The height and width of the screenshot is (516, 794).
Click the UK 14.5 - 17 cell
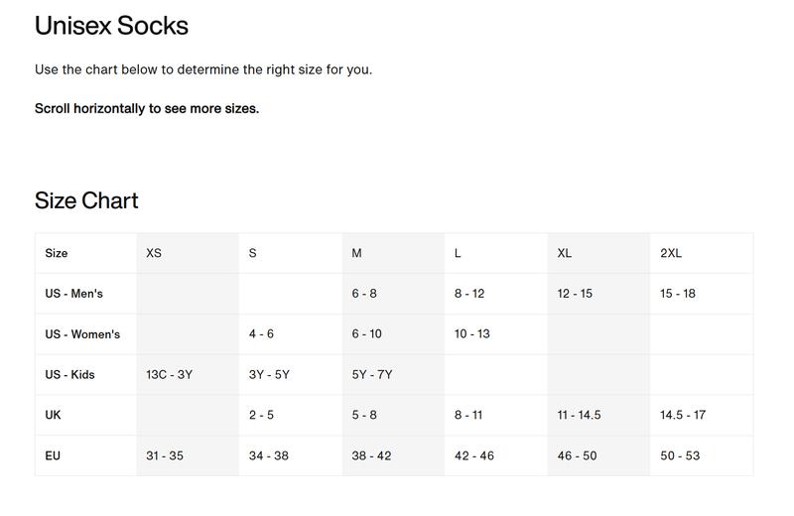pos(683,415)
